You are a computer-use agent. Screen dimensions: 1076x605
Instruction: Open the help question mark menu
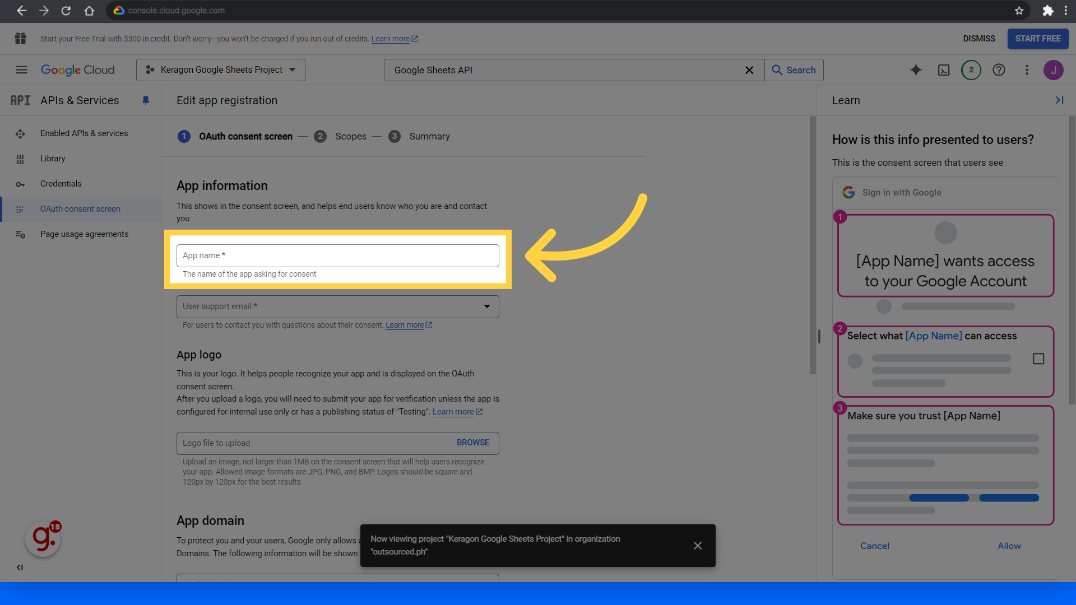coord(999,70)
